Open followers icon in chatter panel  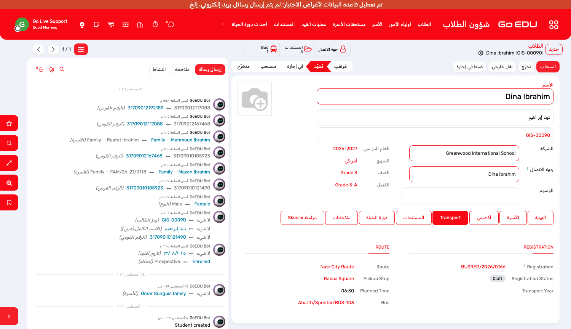[40, 69]
